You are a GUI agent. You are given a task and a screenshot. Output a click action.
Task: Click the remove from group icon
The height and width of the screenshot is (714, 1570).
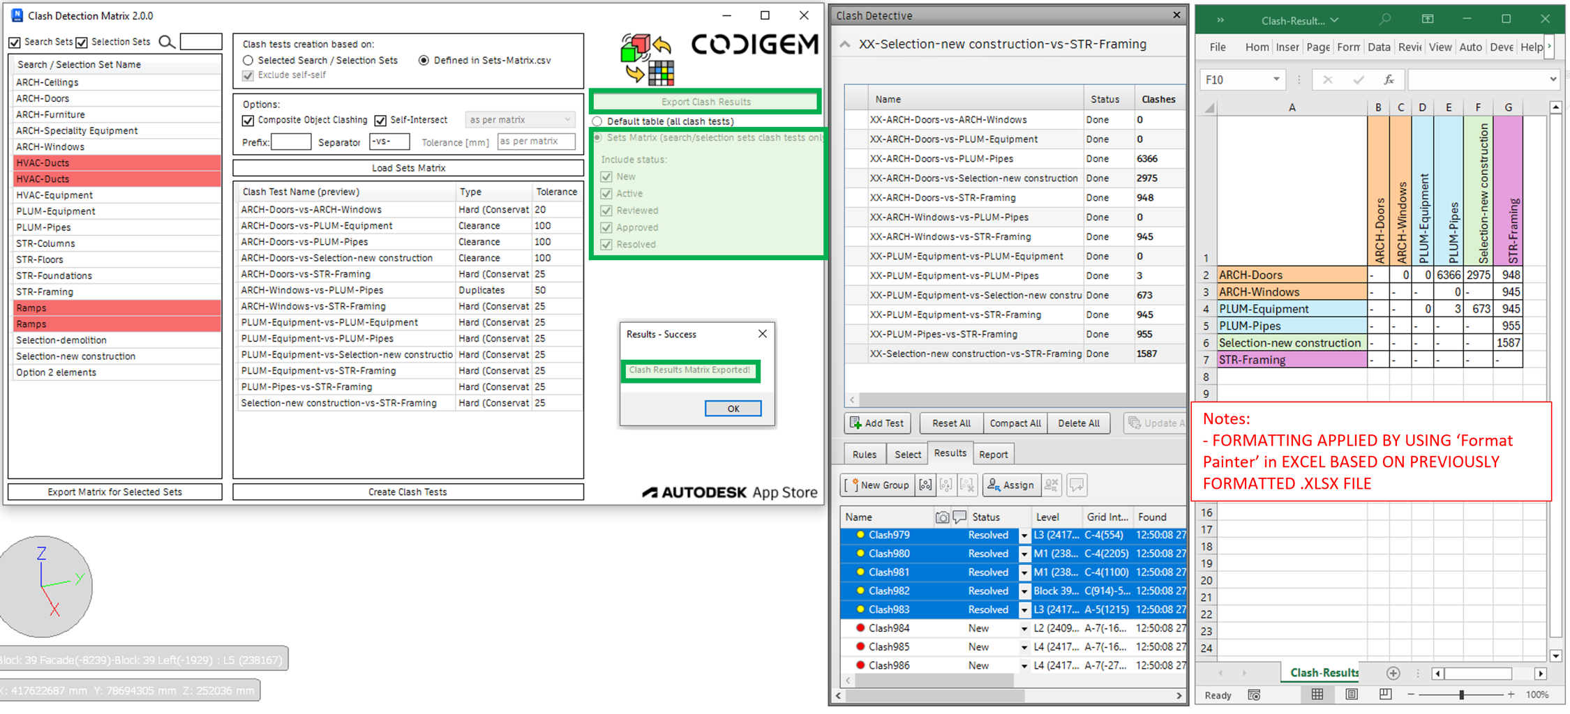[x=946, y=485]
